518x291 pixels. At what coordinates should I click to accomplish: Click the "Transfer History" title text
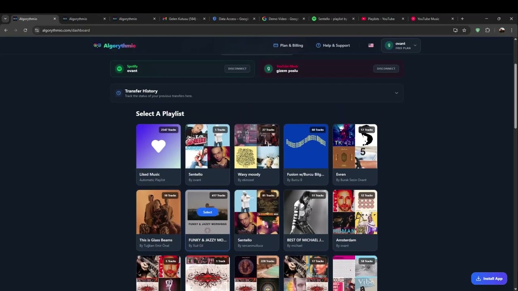[141, 91]
